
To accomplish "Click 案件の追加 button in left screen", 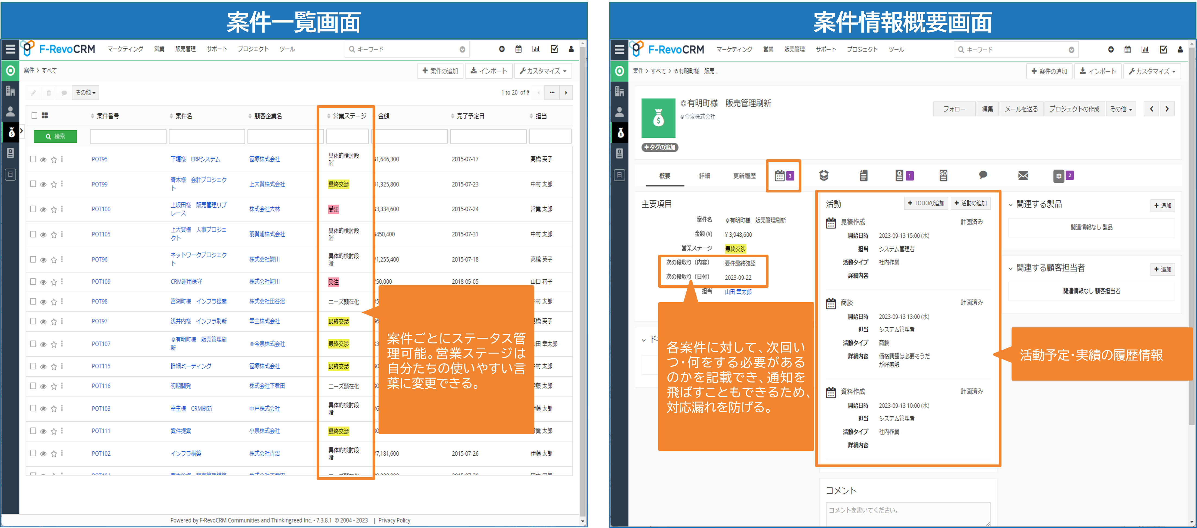I will point(440,71).
